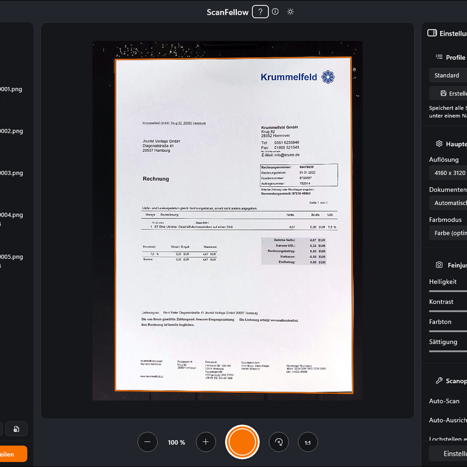Screen dimensions: 467x467
Task: Click the Haupteinstellungen gear icon
Action: [x=439, y=144]
